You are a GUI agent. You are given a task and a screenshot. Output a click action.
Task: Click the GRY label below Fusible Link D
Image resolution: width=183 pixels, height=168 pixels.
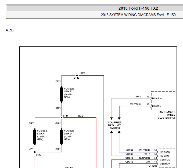58,149
